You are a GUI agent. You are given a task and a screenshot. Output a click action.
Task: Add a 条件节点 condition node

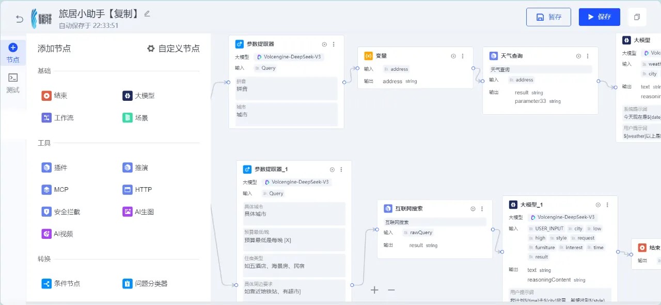(x=61, y=284)
